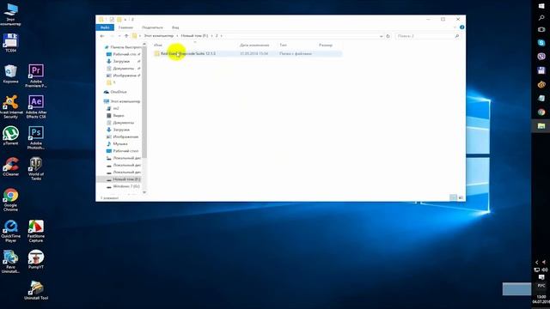Open the Windows Start button on the taskbar
Screen dimensions: 550x309
541,6
